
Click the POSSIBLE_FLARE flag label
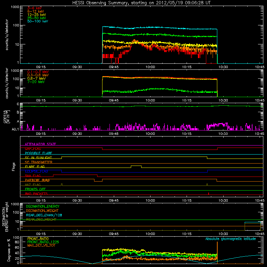click(38, 153)
